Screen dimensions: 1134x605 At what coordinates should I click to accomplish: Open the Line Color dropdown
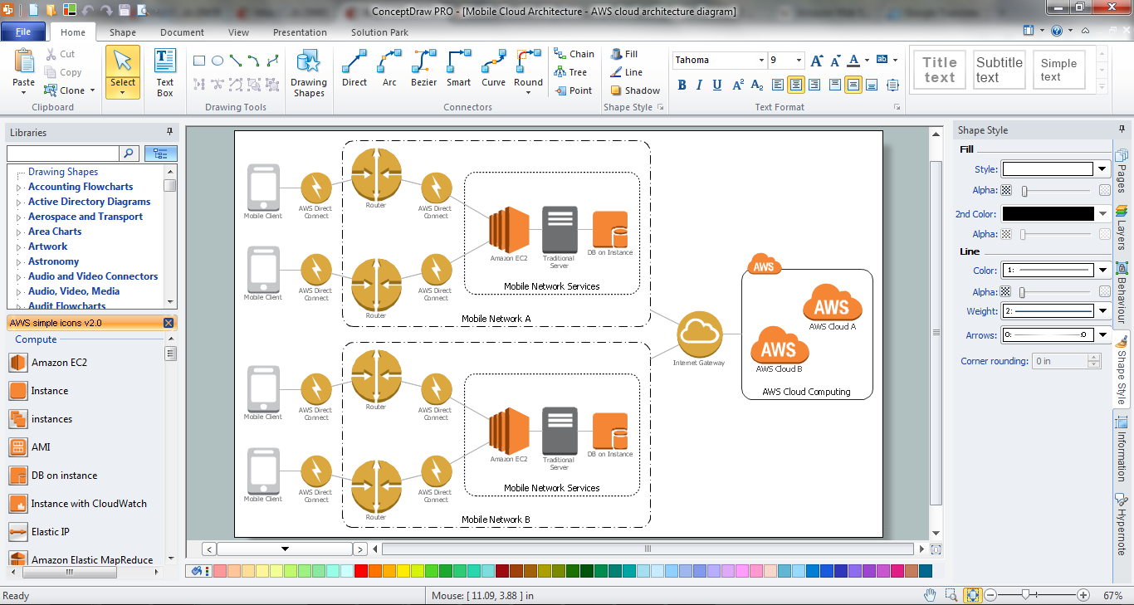click(x=1102, y=270)
